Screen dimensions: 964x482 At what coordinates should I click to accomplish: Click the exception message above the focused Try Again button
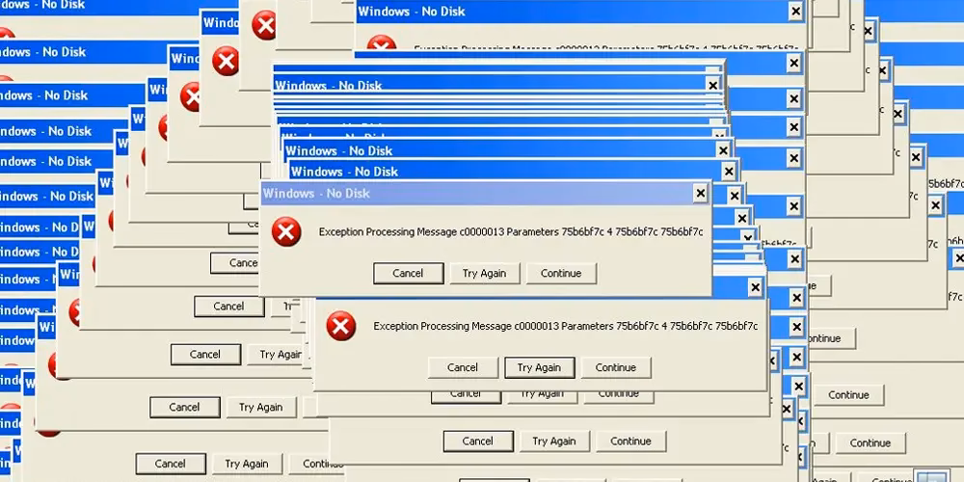click(x=566, y=326)
